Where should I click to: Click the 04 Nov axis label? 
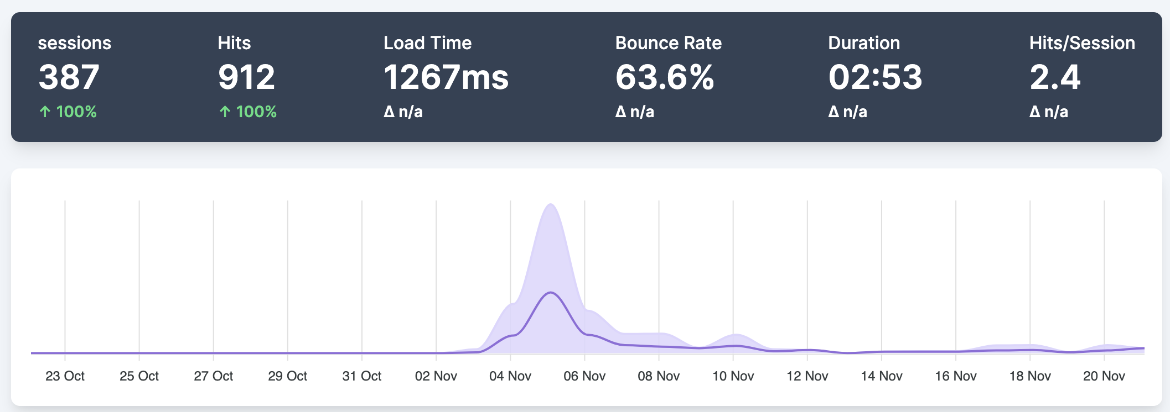pyautogui.click(x=510, y=376)
